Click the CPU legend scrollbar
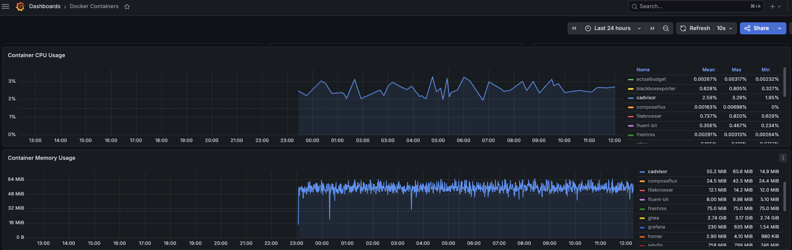Image resolution: width=792 pixels, height=250 pixels. pos(785,82)
